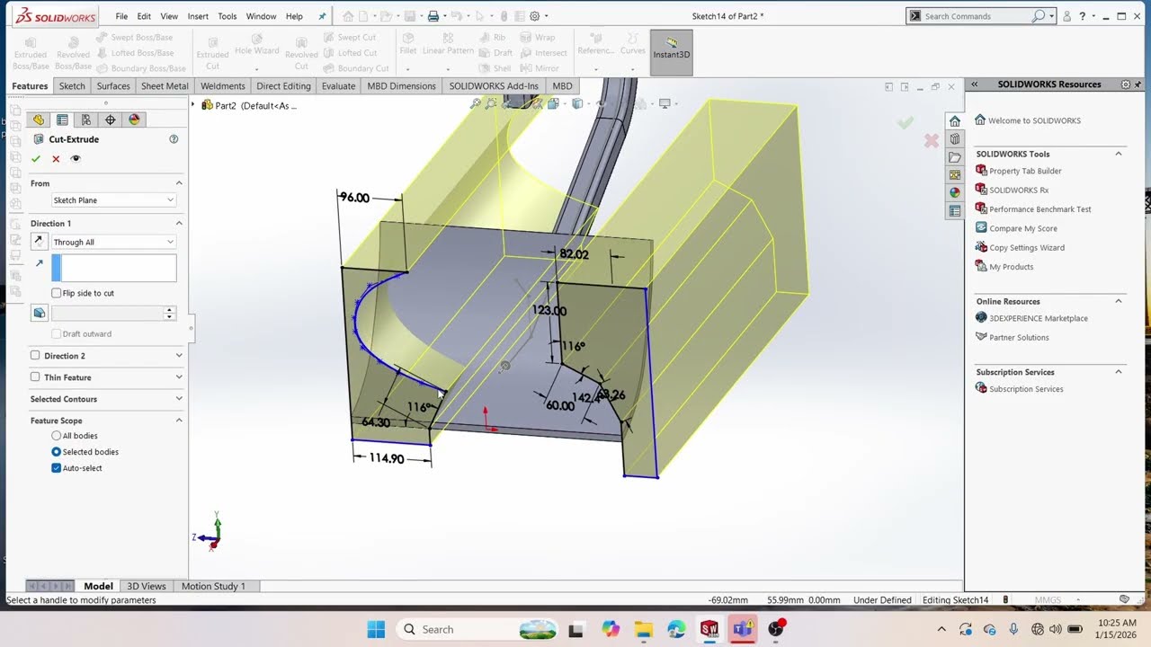Open 3DEXPERIENCE Marketplace link
1151x647 pixels.
coord(1039,318)
